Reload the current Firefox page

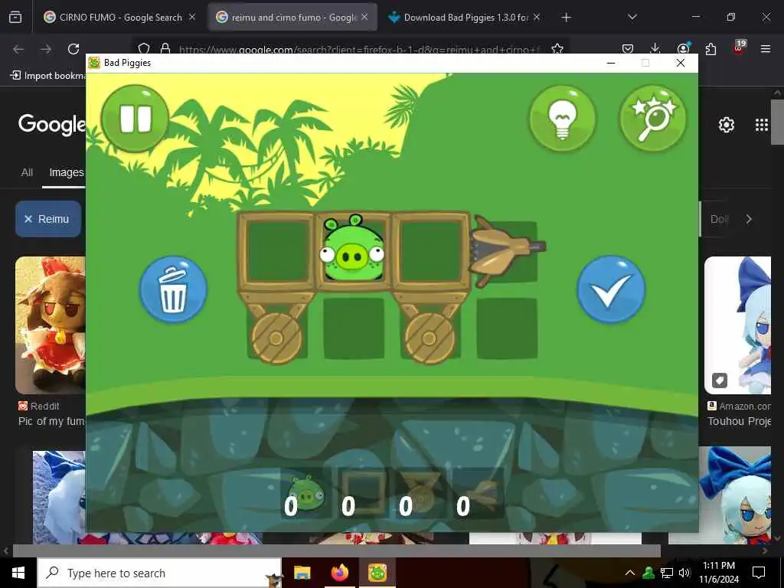tap(73, 49)
